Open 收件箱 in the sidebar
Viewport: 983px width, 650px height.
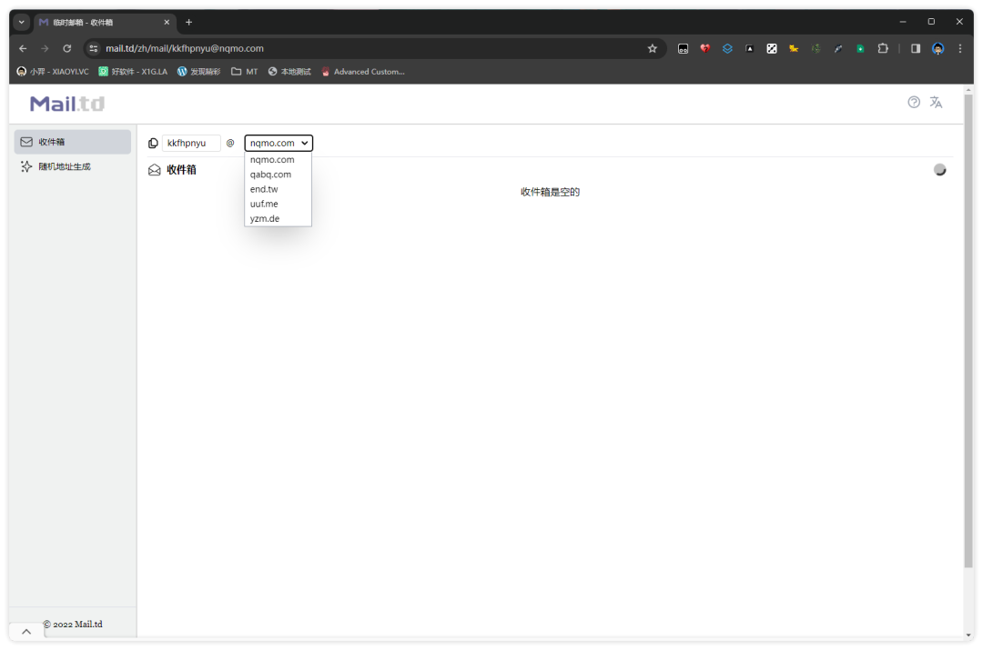click(x=73, y=142)
